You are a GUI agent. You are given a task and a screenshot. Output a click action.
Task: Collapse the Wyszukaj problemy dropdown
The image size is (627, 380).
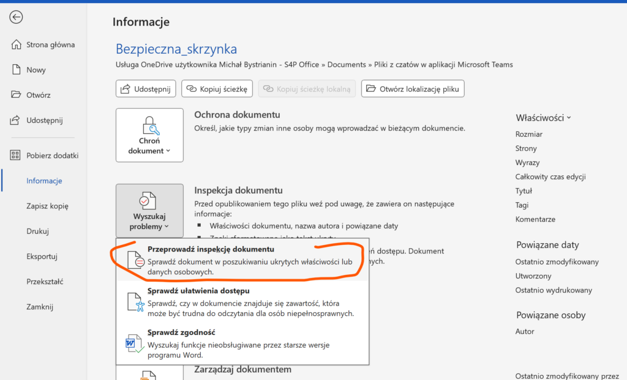coord(149,211)
